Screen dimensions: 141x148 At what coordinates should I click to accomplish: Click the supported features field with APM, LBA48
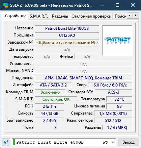[84, 78]
